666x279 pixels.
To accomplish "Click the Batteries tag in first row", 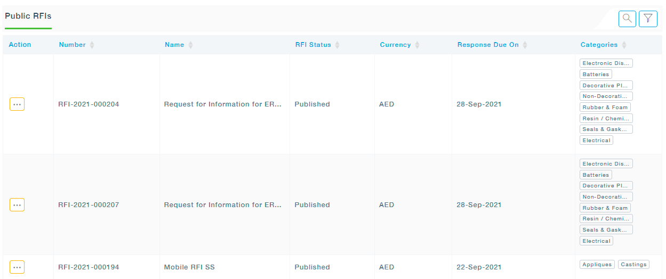I will (x=596, y=75).
